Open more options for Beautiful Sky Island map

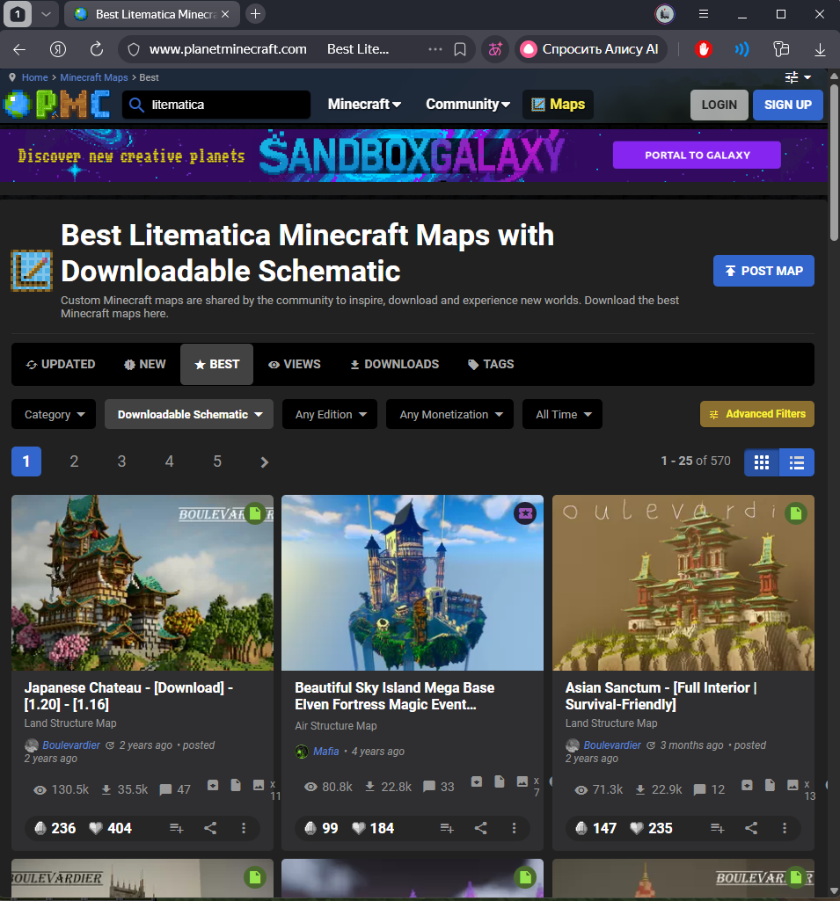(x=514, y=828)
